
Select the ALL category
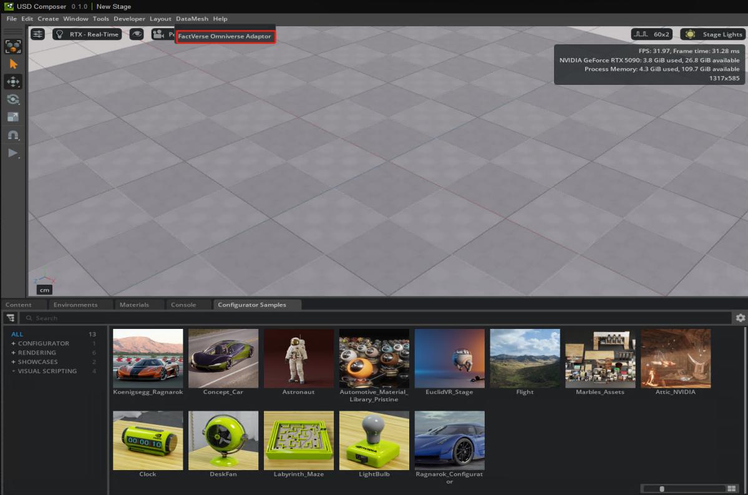(x=17, y=334)
